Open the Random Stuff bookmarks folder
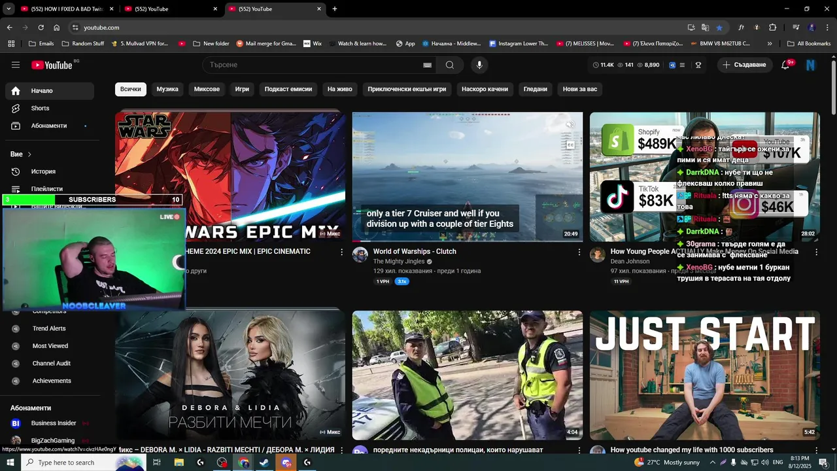The image size is (837, 471). [x=83, y=44]
